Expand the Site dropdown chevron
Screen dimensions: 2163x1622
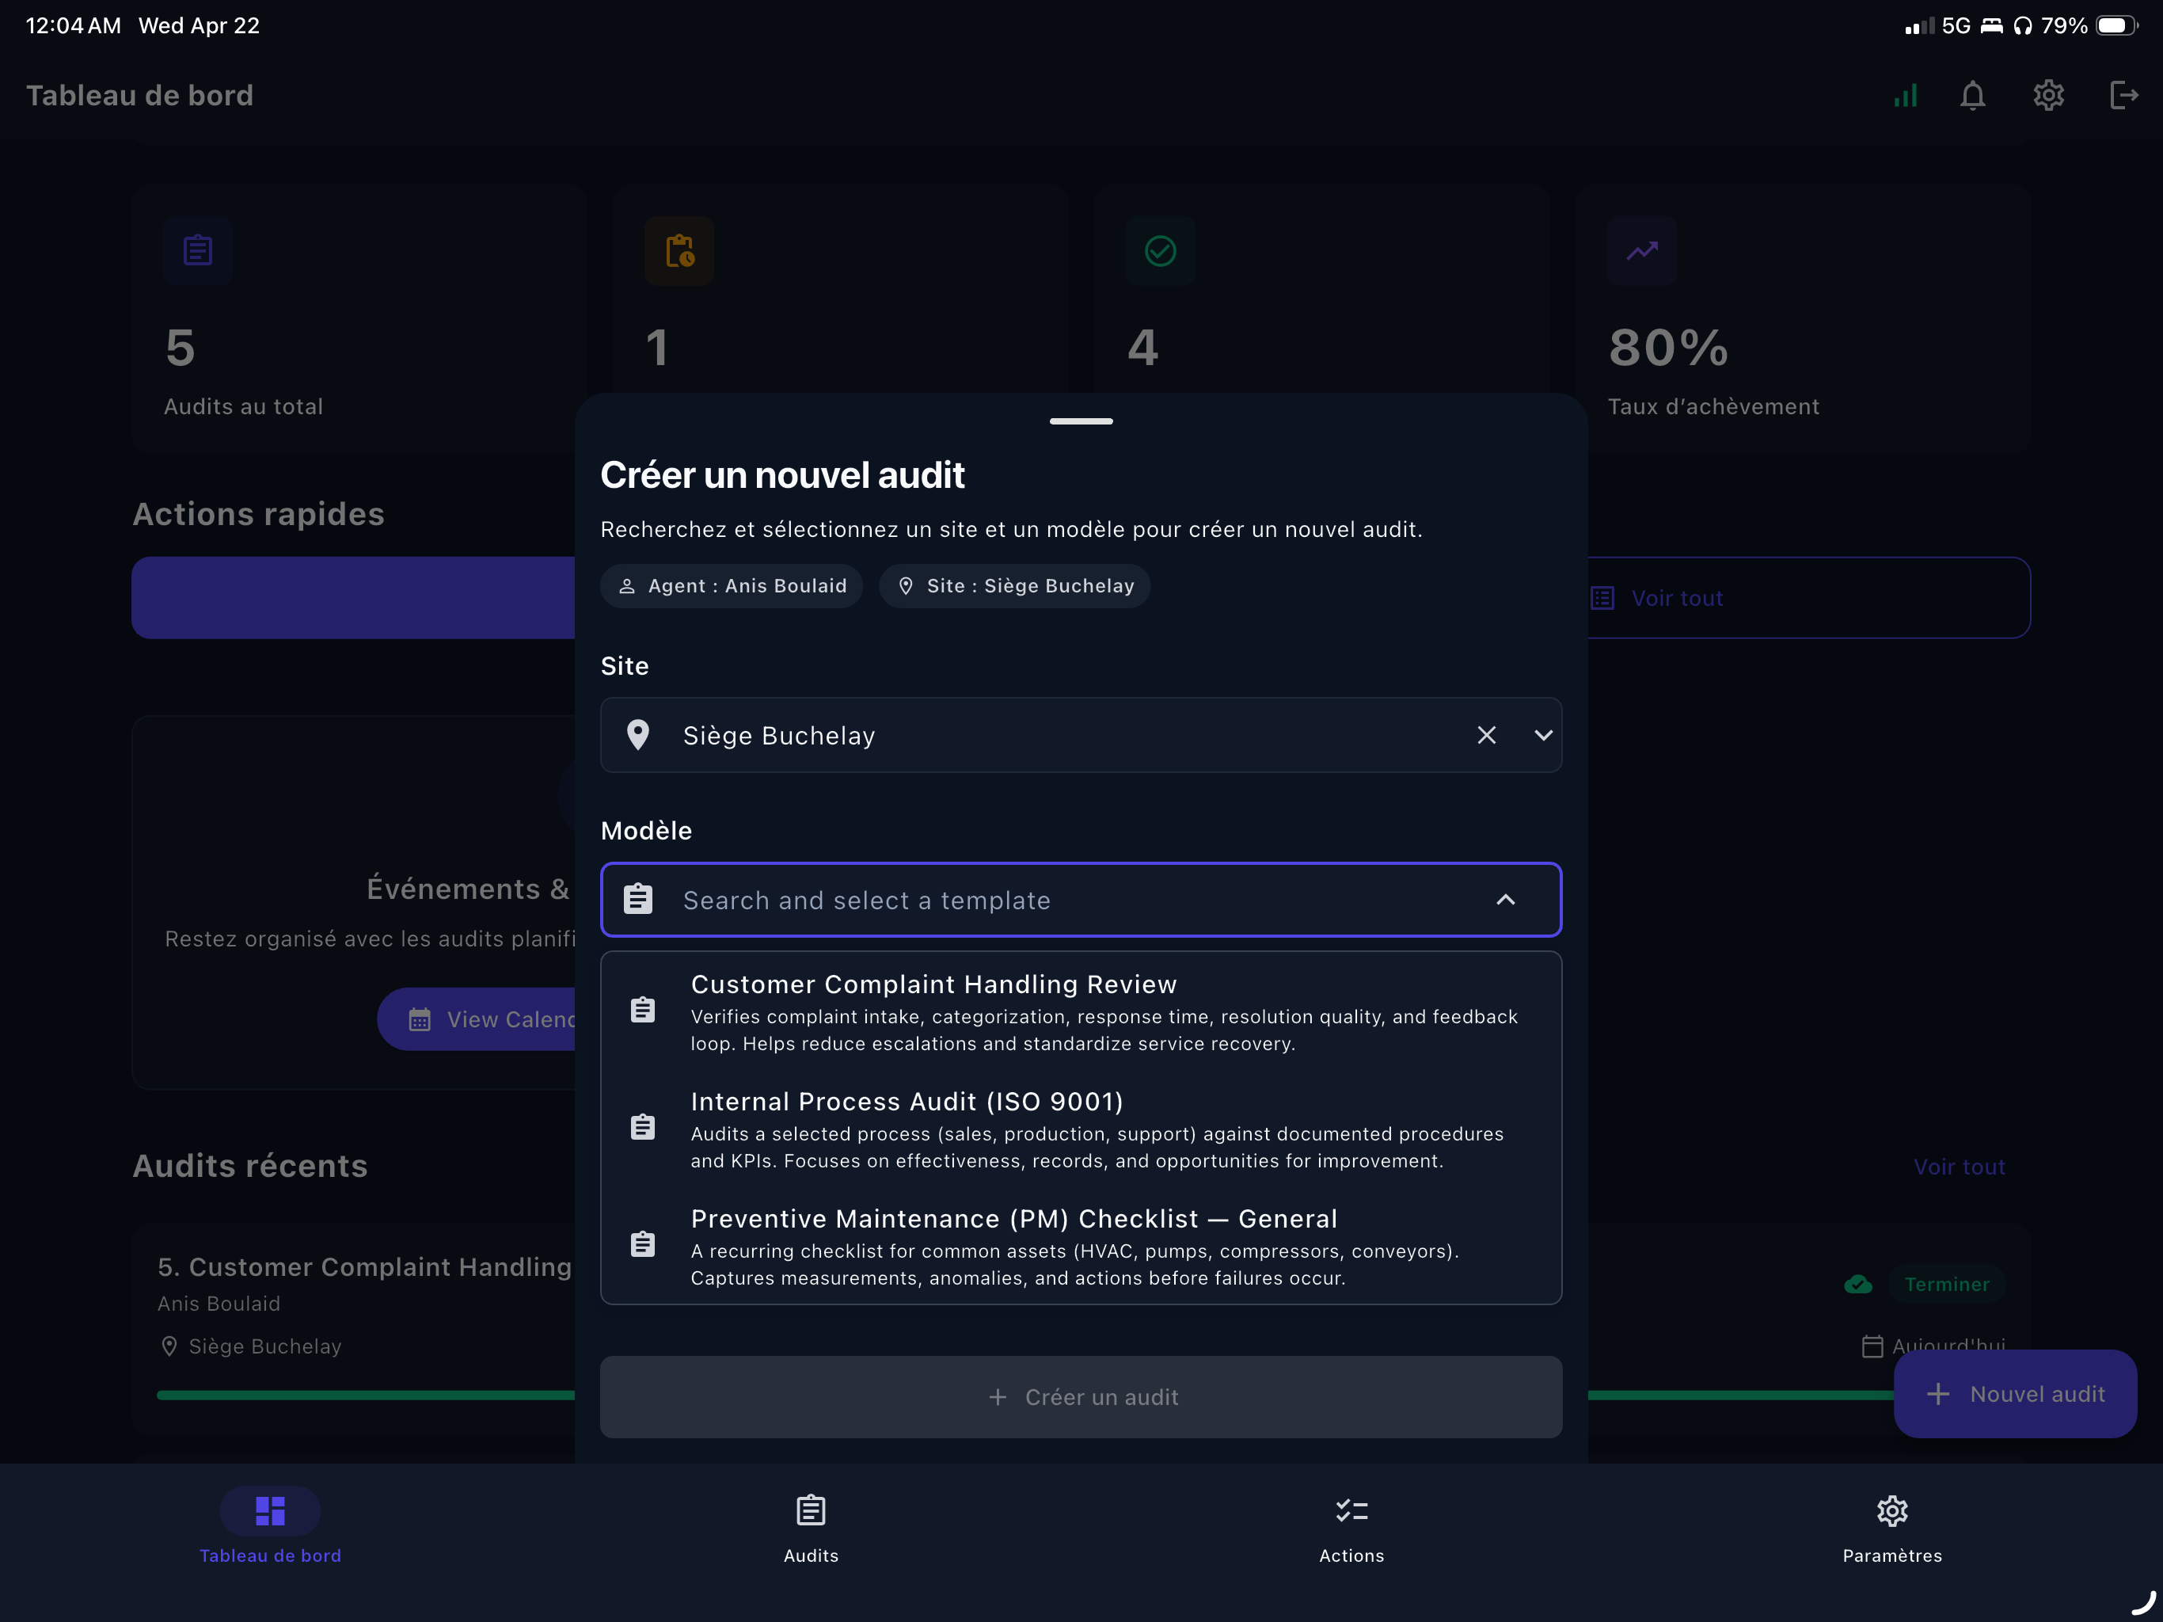point(1543,735)
